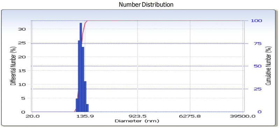Click the 'Differential Number (%)' axis label
The width and height of the screenshot is (279, 128).
click(13, 66)
